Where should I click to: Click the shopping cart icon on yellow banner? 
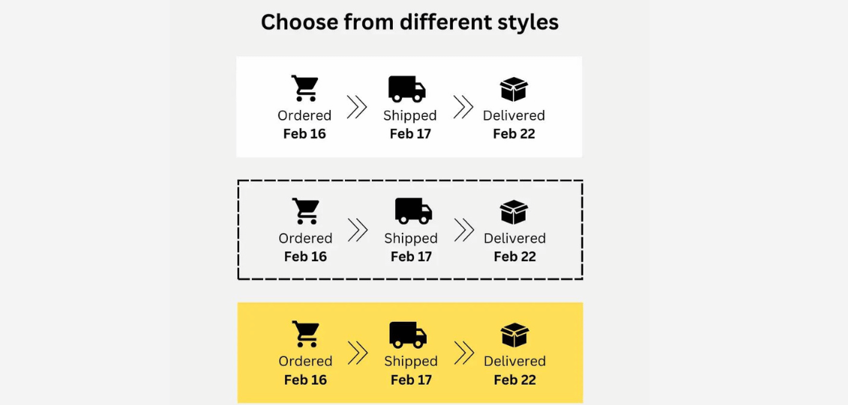(x=306, y=335)
